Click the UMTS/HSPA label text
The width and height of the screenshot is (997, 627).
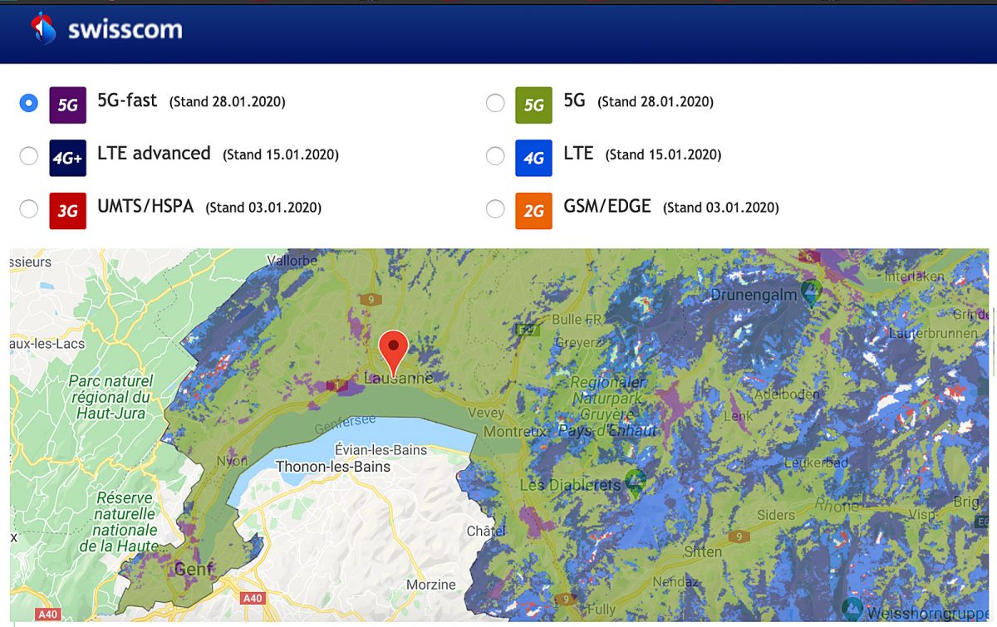[x=145, y=207]
